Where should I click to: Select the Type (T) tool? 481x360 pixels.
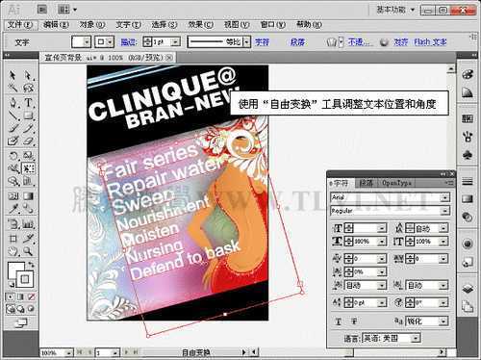(28, 102)
